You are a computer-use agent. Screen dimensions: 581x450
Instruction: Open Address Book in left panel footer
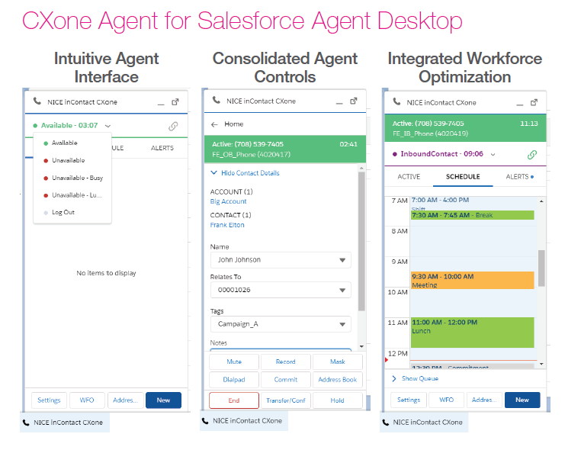pos(125,400)
